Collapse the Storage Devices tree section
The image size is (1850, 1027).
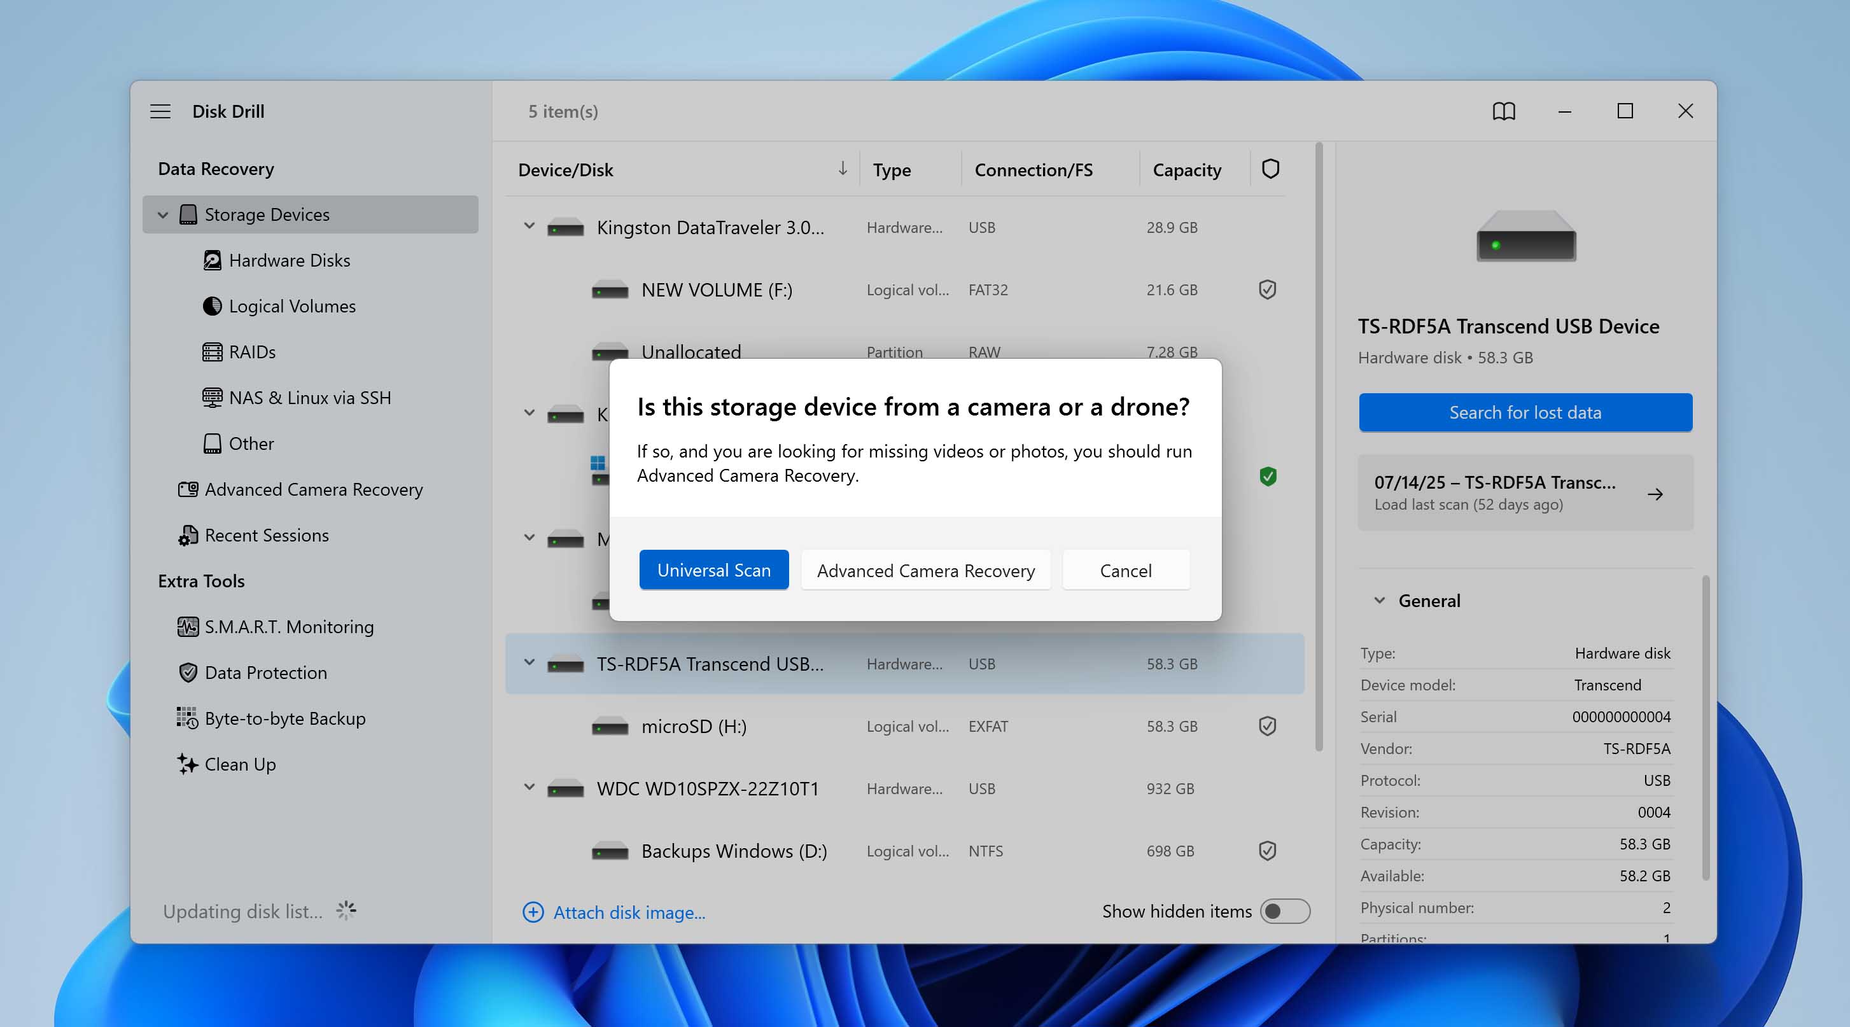point(163,214)
